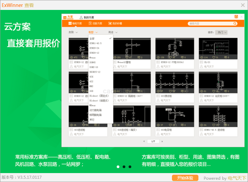
Task: Choose 动力配电箱 from the cabinet type list
Action: 96,110
